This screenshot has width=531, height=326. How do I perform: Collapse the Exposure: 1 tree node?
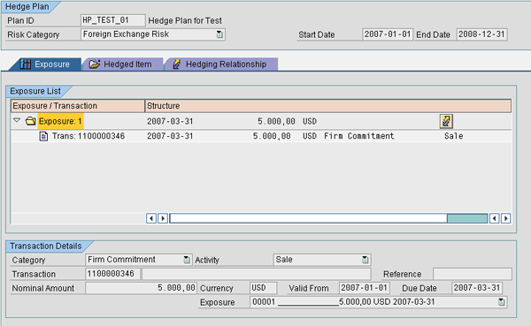click(x=17, y=120)
